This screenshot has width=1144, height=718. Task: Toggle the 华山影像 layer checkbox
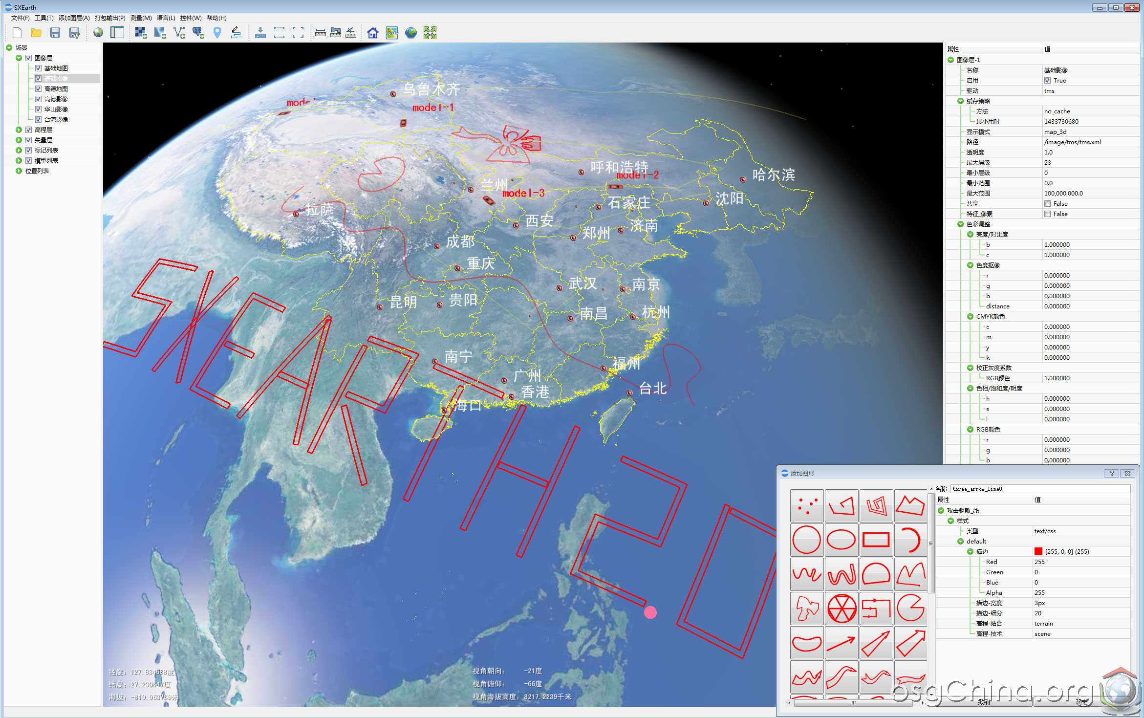pos(39,109)
